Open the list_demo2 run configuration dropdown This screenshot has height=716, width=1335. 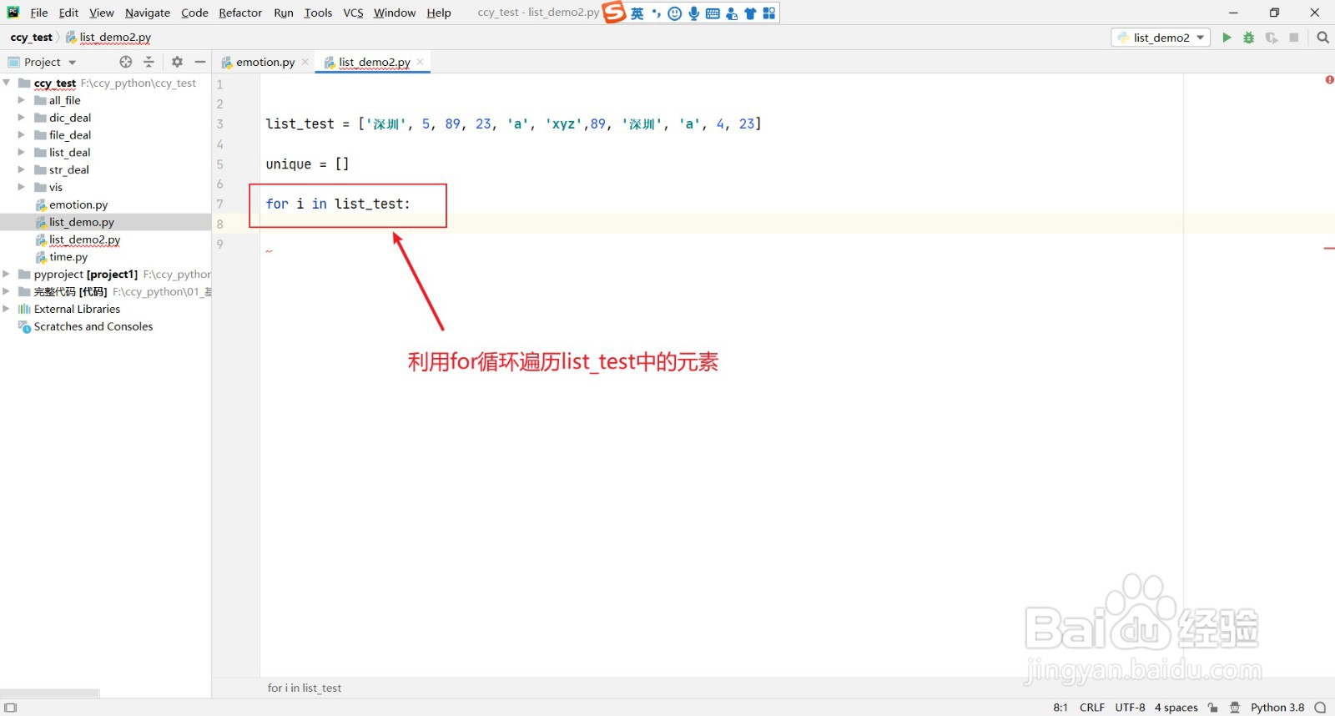[1161, 38]
